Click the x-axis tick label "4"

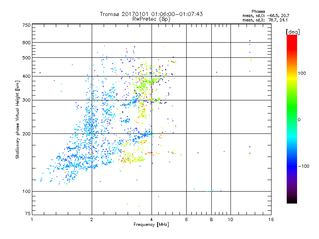(152, 219)
